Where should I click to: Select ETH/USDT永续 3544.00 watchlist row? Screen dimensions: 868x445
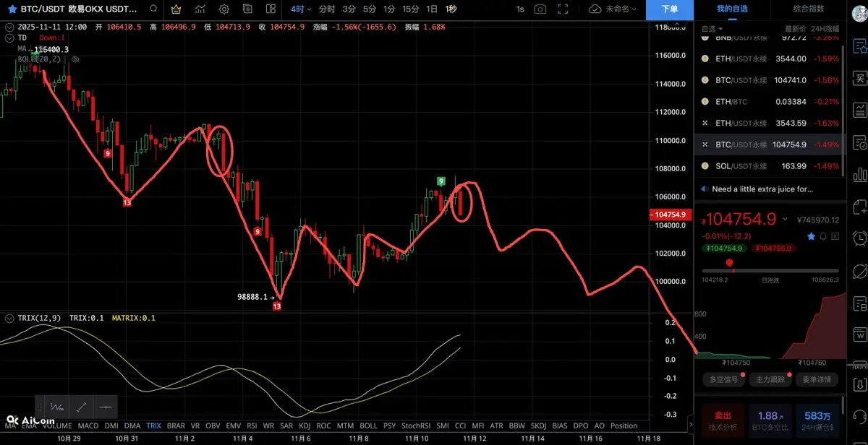[x=769, y=59]
